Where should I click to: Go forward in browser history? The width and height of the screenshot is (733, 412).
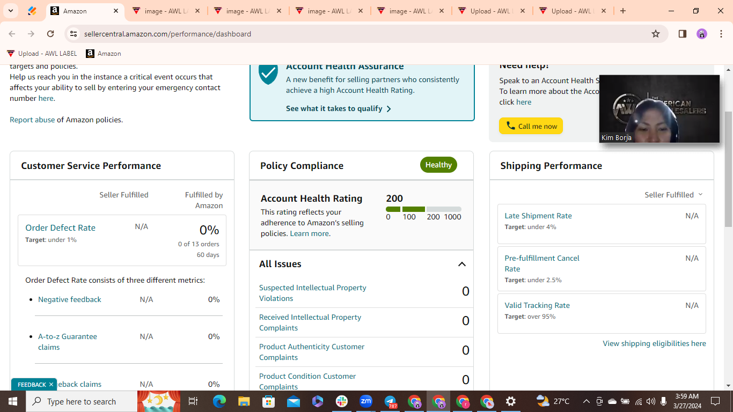[31, 34]
